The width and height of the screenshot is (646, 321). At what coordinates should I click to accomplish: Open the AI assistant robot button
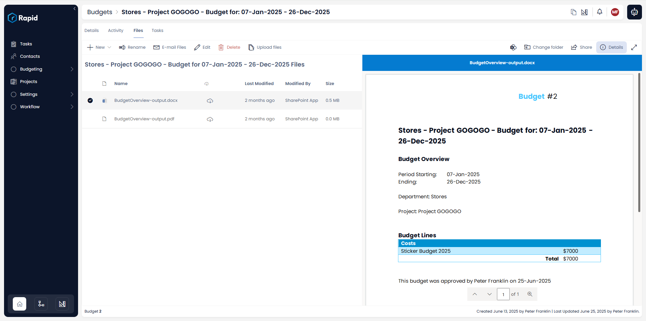coord(634,12)
